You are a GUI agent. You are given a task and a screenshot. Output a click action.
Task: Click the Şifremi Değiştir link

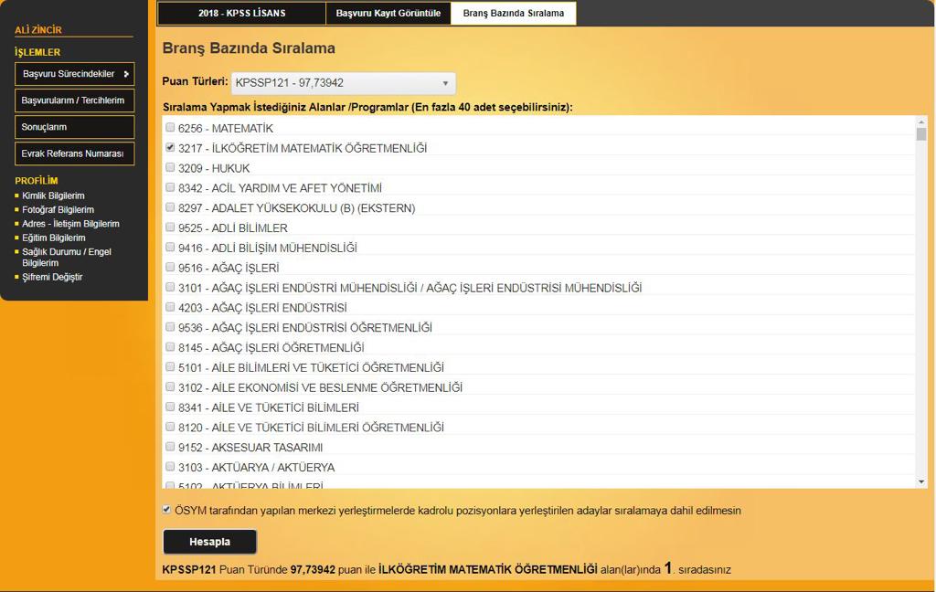pos(52,277)
